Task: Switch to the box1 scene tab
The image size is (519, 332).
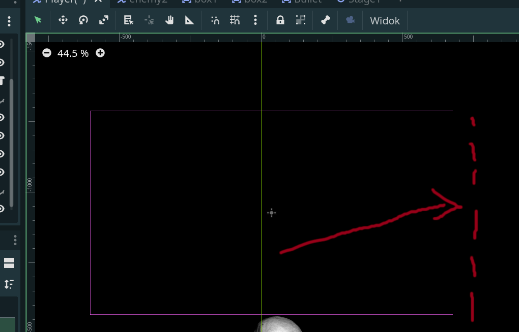Action: click(x=200, y=1)
